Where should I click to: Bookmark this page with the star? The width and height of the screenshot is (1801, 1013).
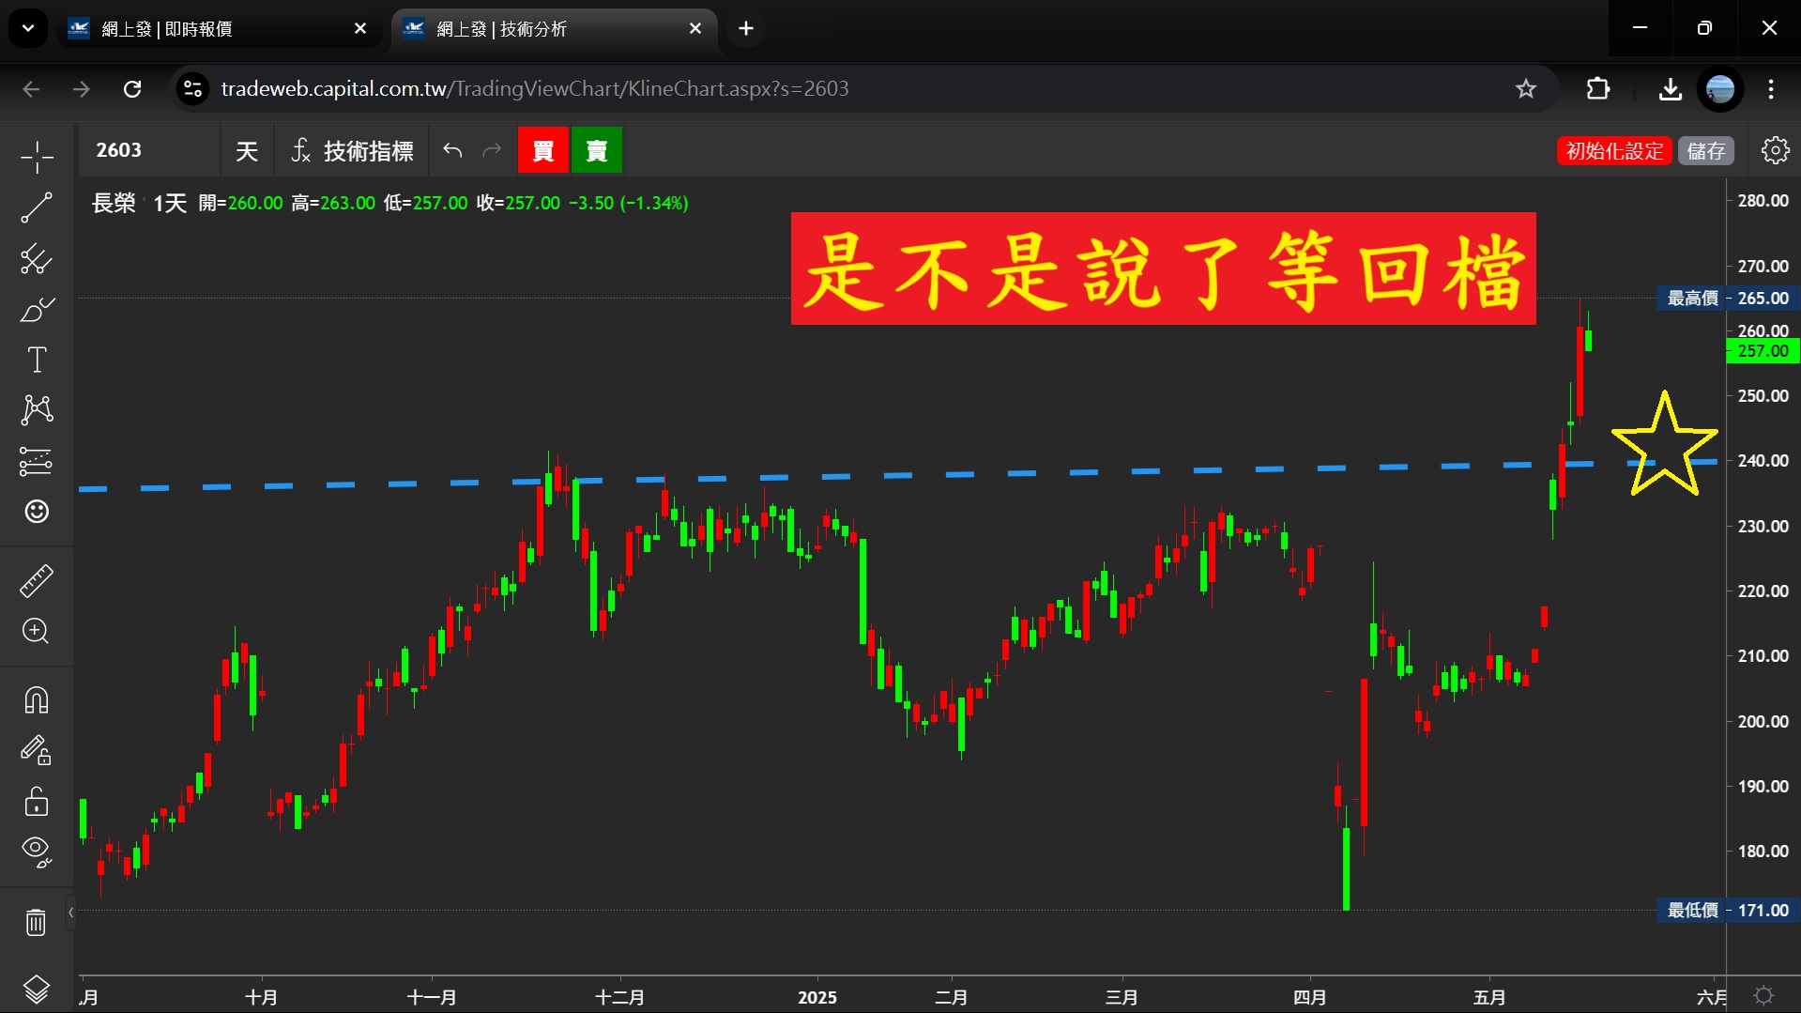pyautogui.click(x=1526, y=89)
